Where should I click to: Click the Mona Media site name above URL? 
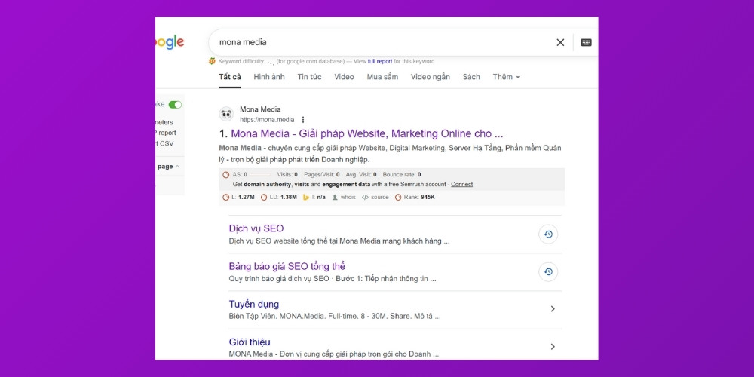click(260, 109)
